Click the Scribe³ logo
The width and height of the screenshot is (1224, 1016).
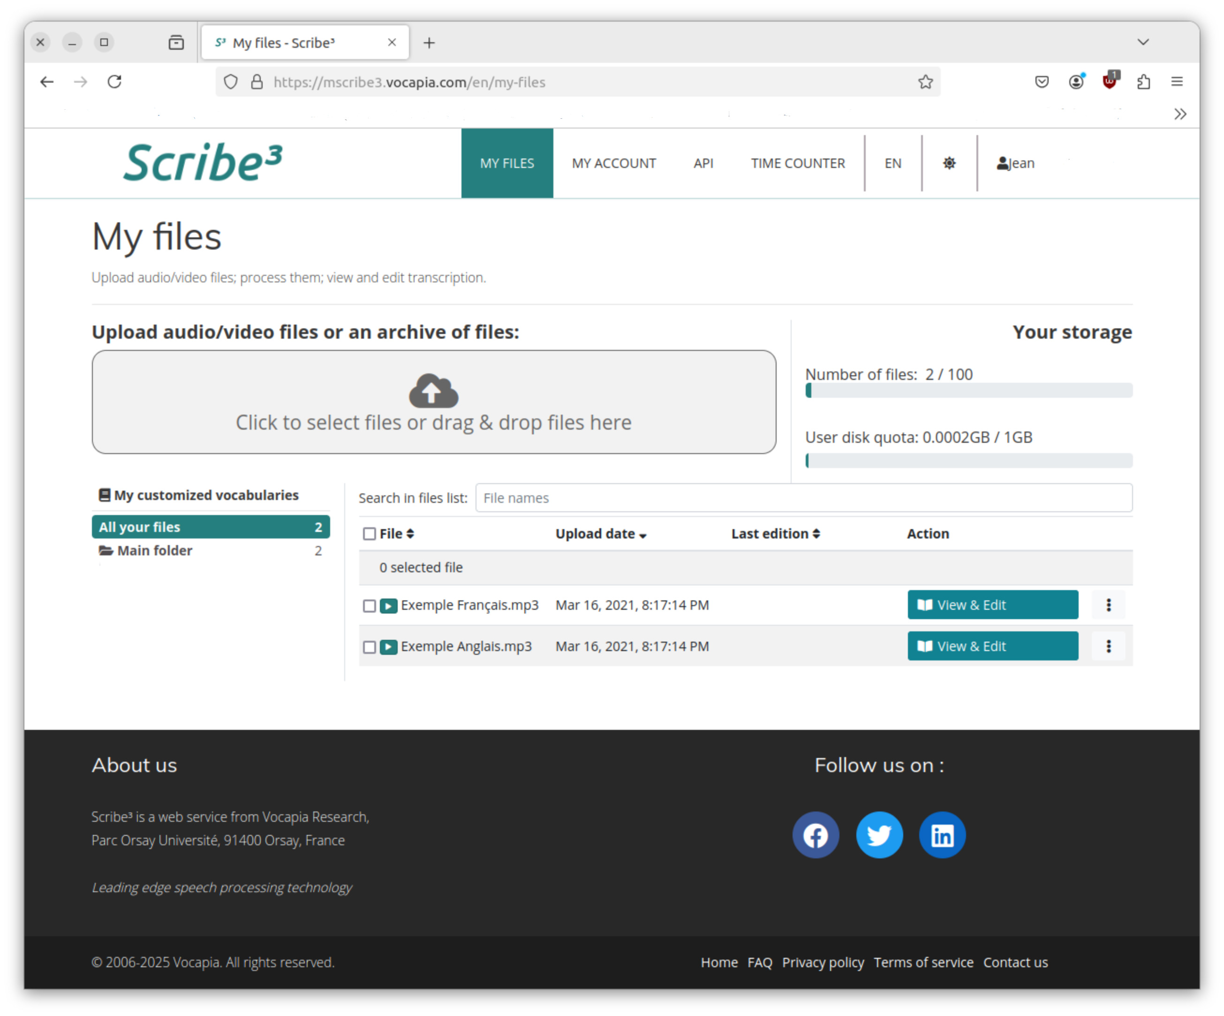pos(203,163)
